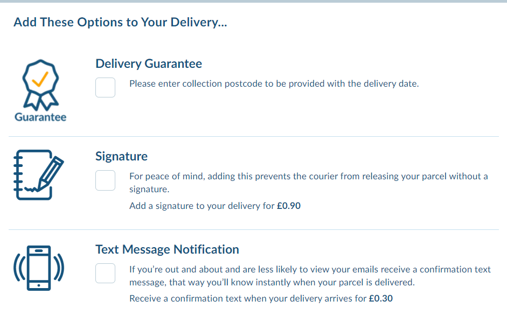Click the notepad and pencil Signature icon

point(39,174)
